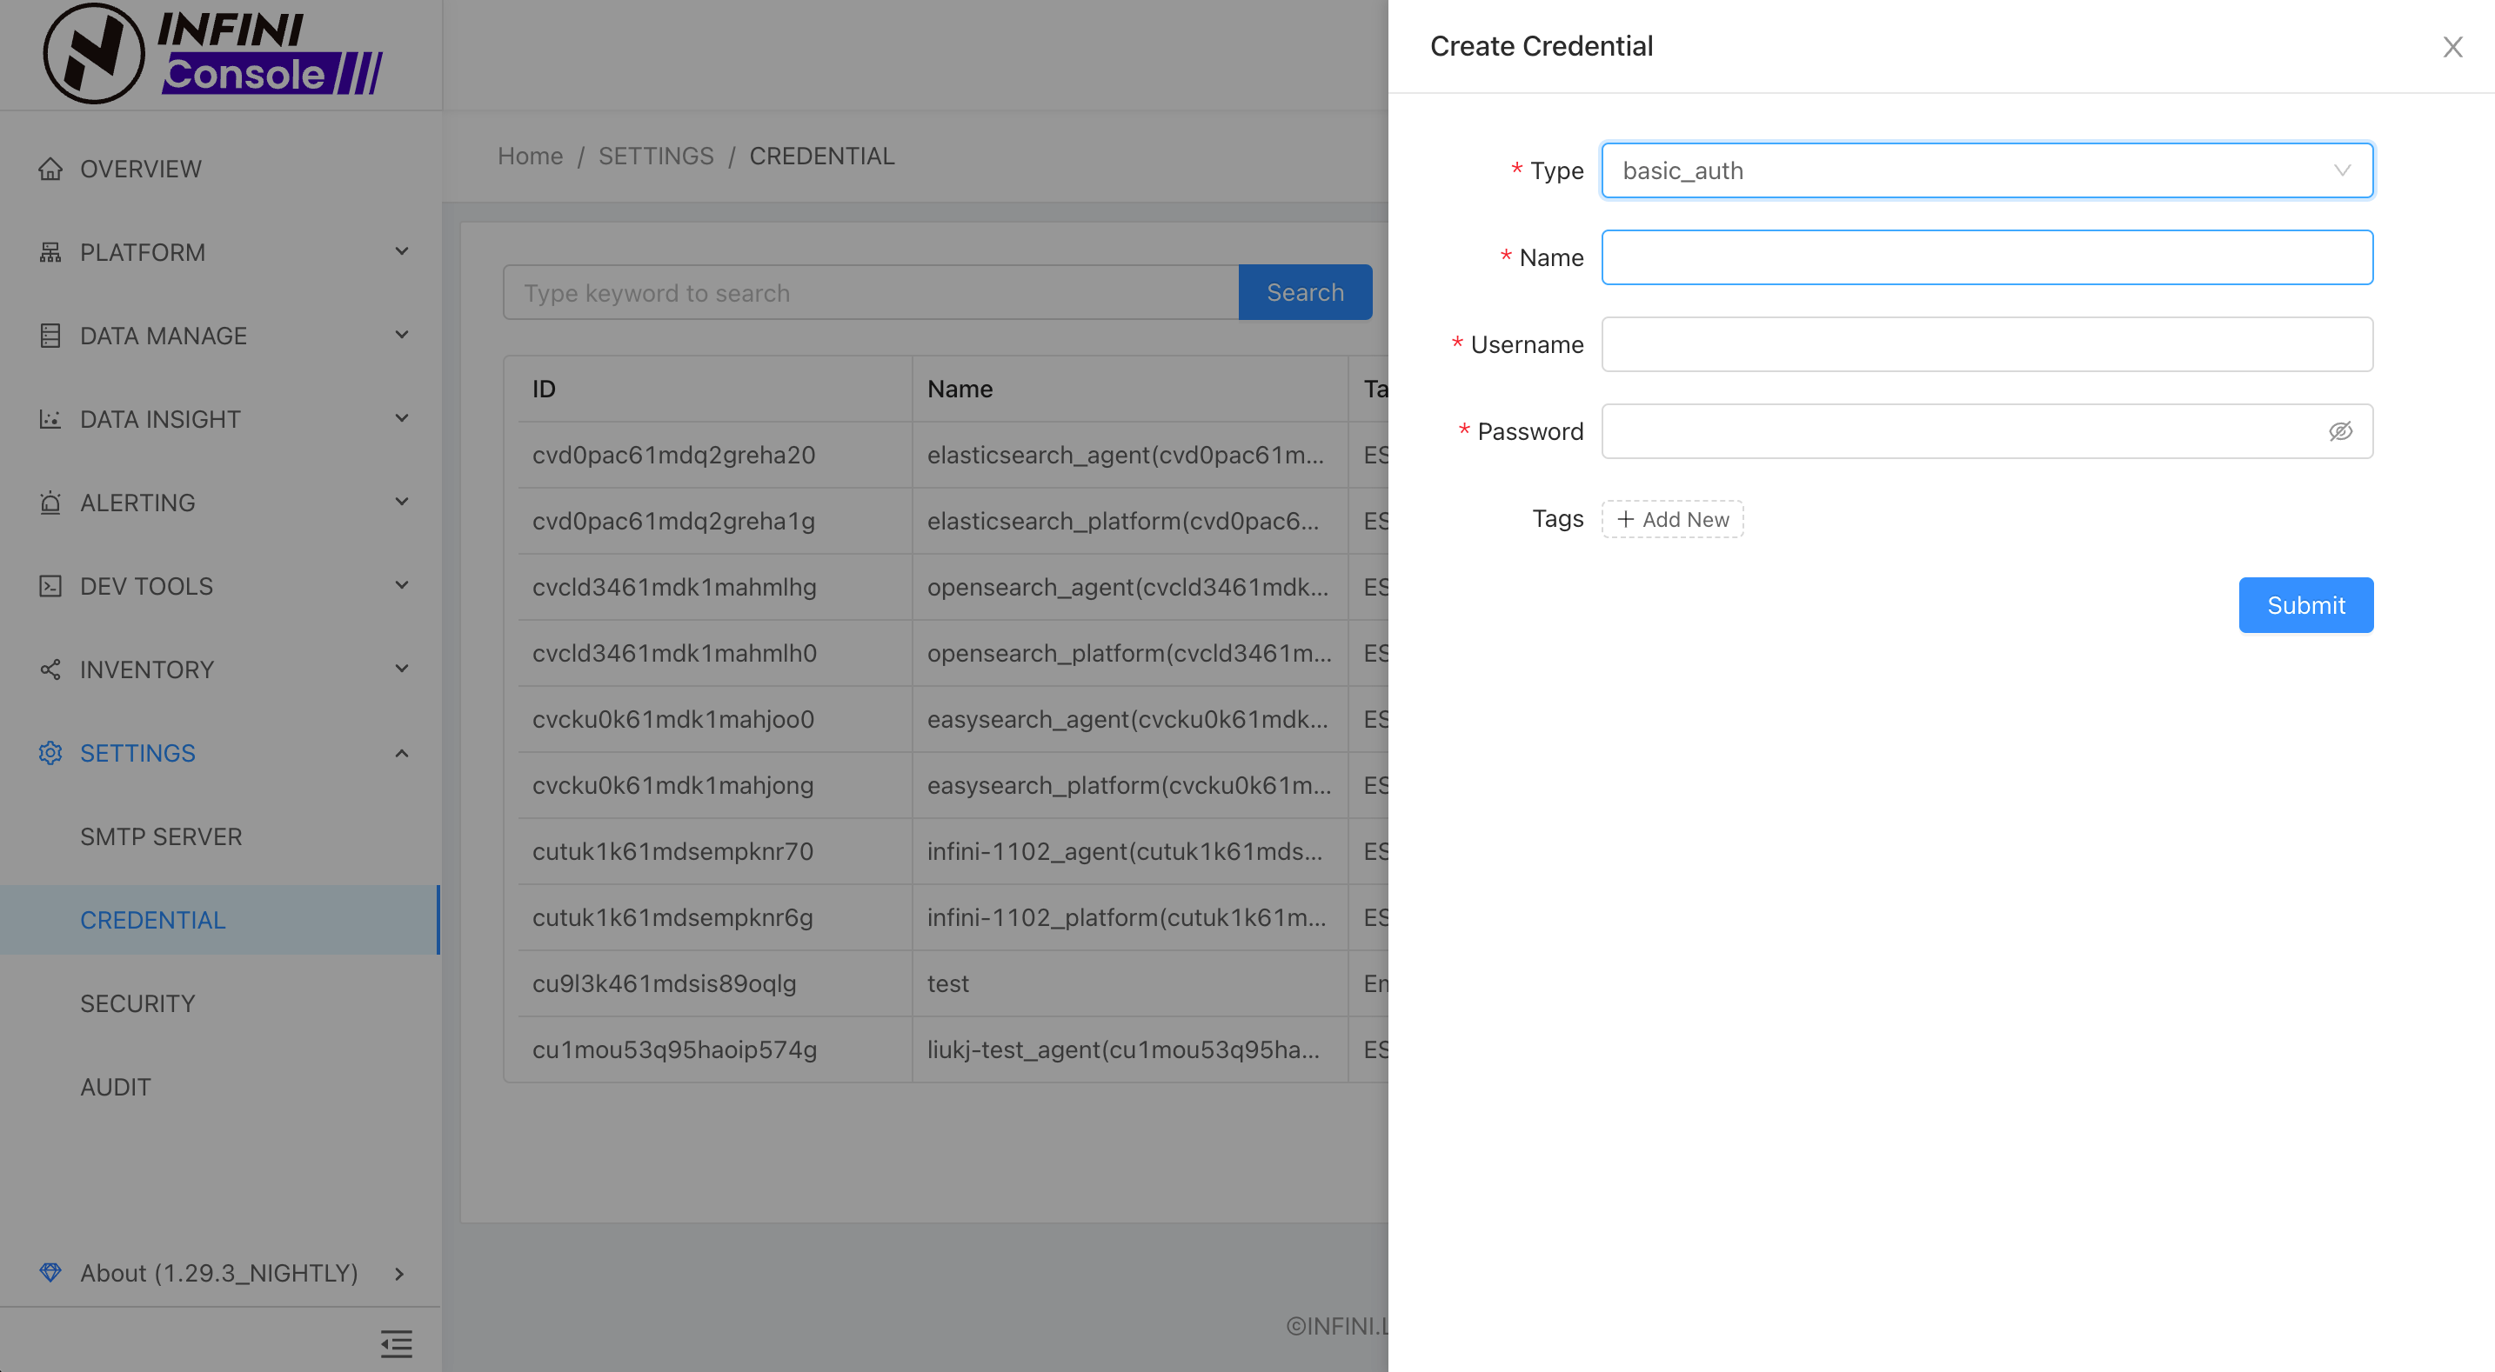Screen dimensions: 2495x1372
Task: Click the Data Manage icon
Action: click(x=50, y=336)
